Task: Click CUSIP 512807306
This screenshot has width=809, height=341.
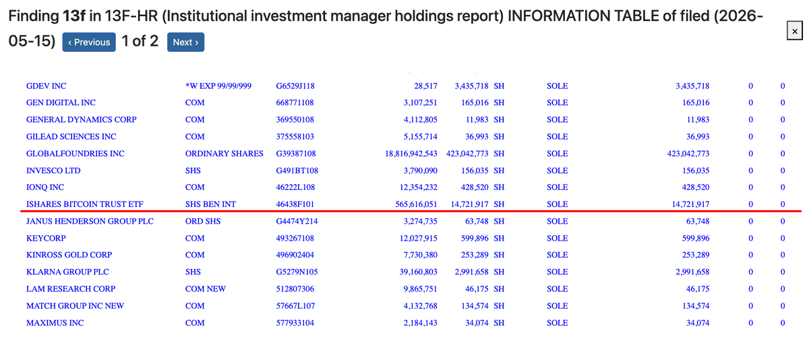Action: click(295, 289)
